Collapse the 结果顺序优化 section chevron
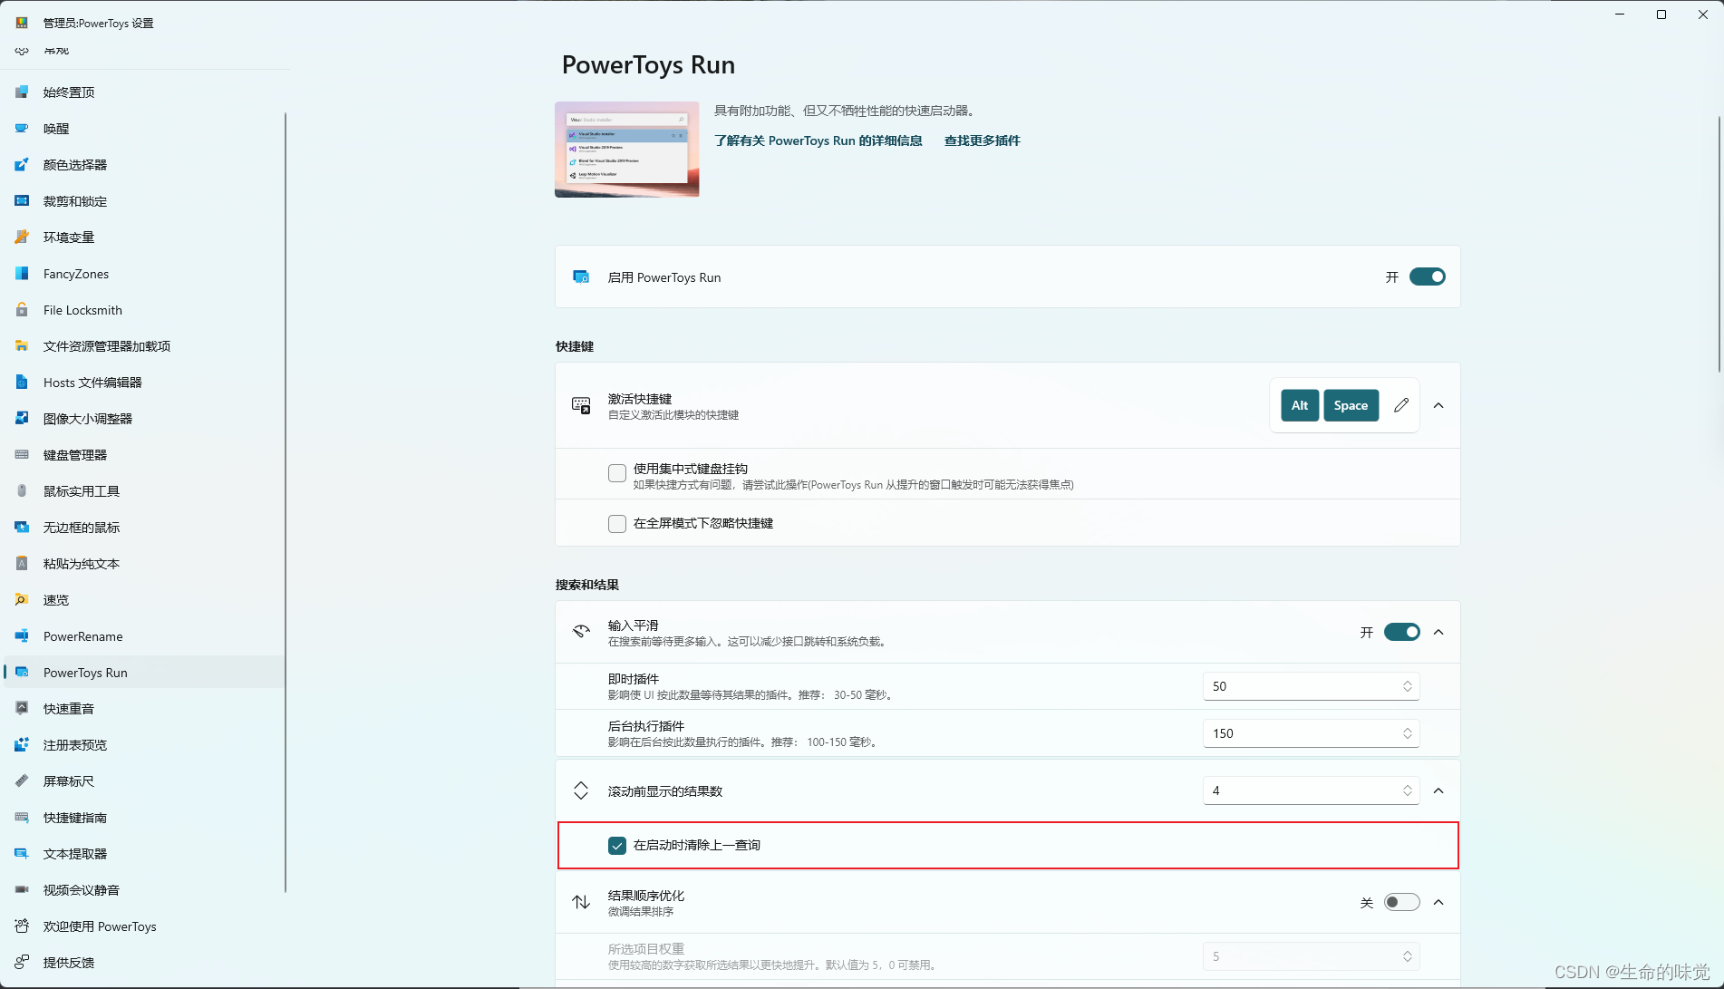This screenshot has width=1724, height=989. click(1438, 902)
